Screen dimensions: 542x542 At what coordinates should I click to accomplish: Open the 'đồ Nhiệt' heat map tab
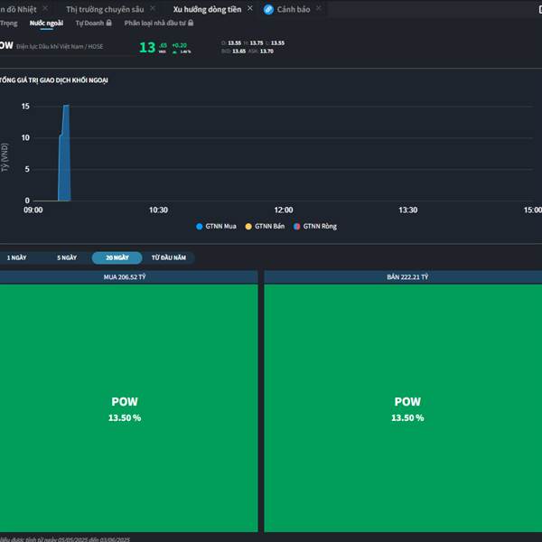pos(18,9)
